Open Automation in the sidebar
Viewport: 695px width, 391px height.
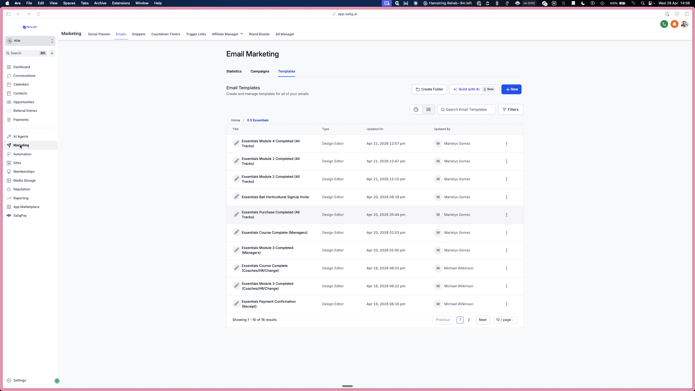(22, 154)
